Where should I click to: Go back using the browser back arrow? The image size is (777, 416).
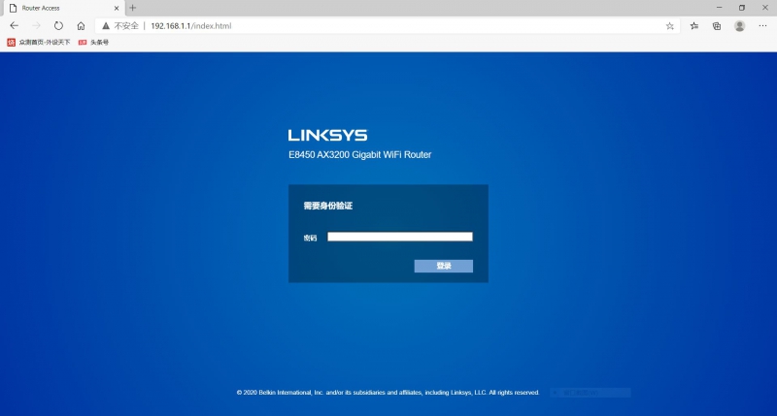(14, 26)
